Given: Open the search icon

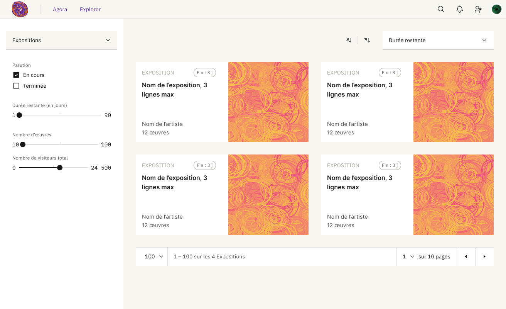Looking at the screenshot, I should pos(441,9).
